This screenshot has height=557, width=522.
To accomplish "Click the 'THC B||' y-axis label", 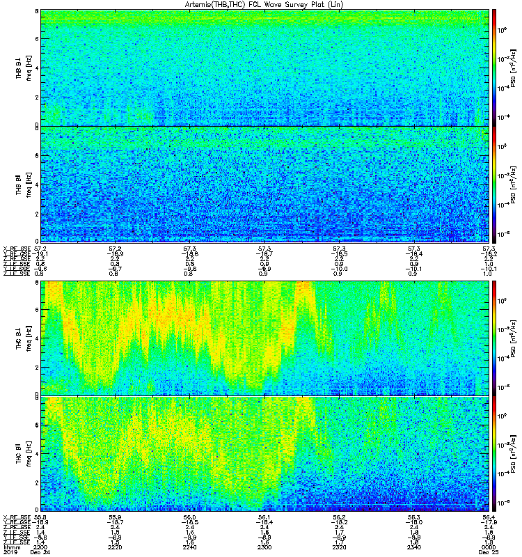I will (x=19, y=454).
